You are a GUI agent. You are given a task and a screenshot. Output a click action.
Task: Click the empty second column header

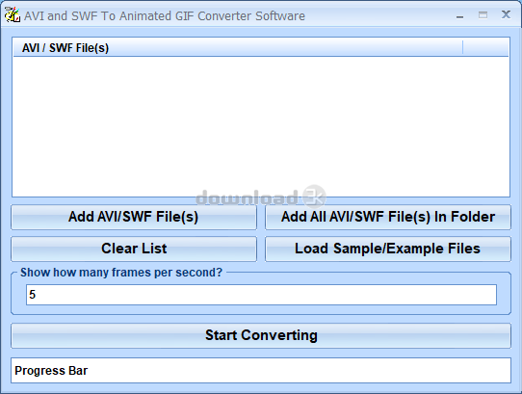pos(485,48)
